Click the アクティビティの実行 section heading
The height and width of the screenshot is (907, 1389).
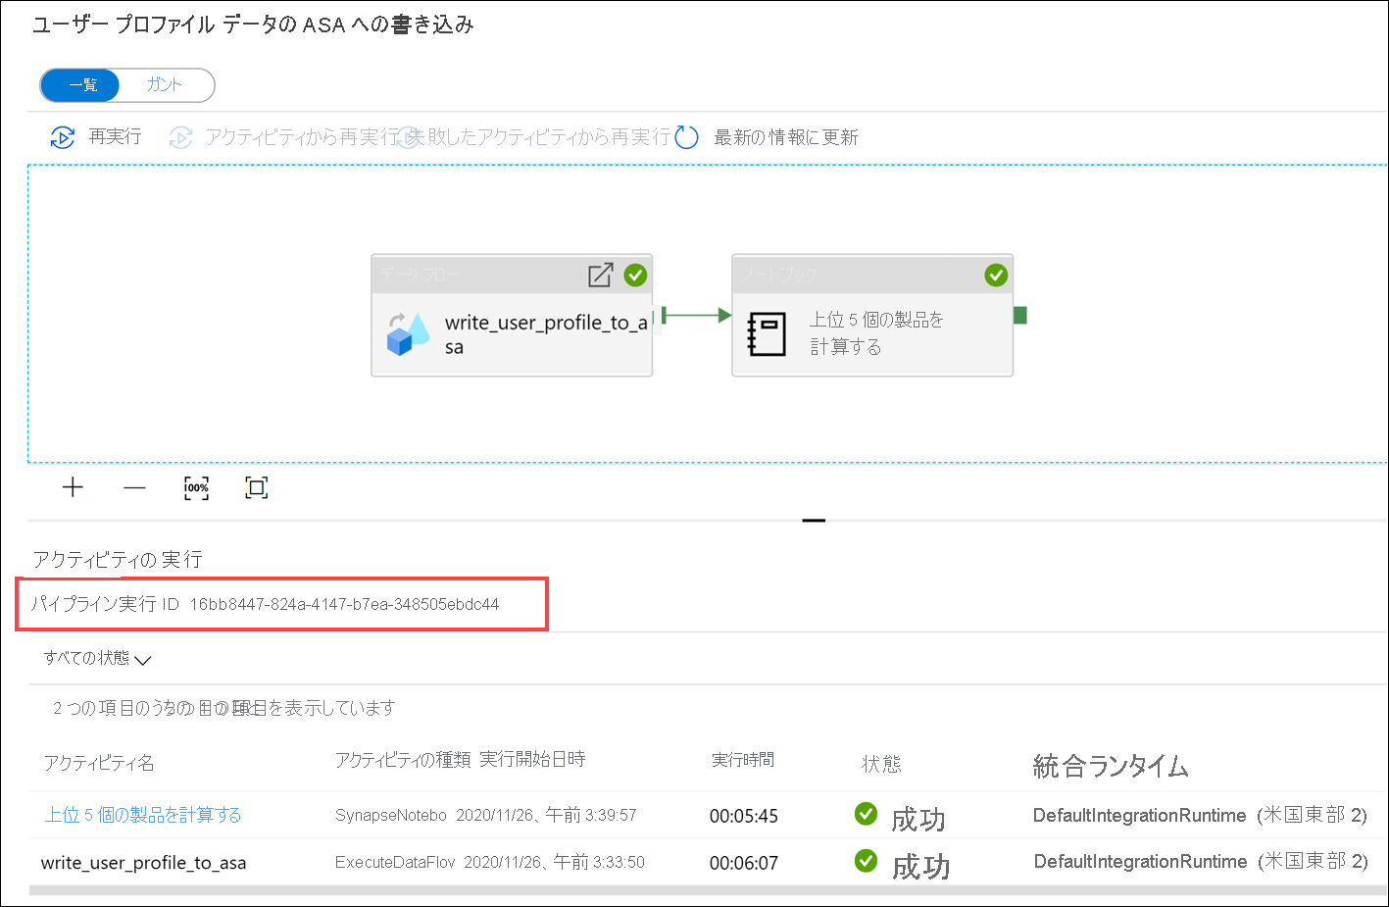118,559
